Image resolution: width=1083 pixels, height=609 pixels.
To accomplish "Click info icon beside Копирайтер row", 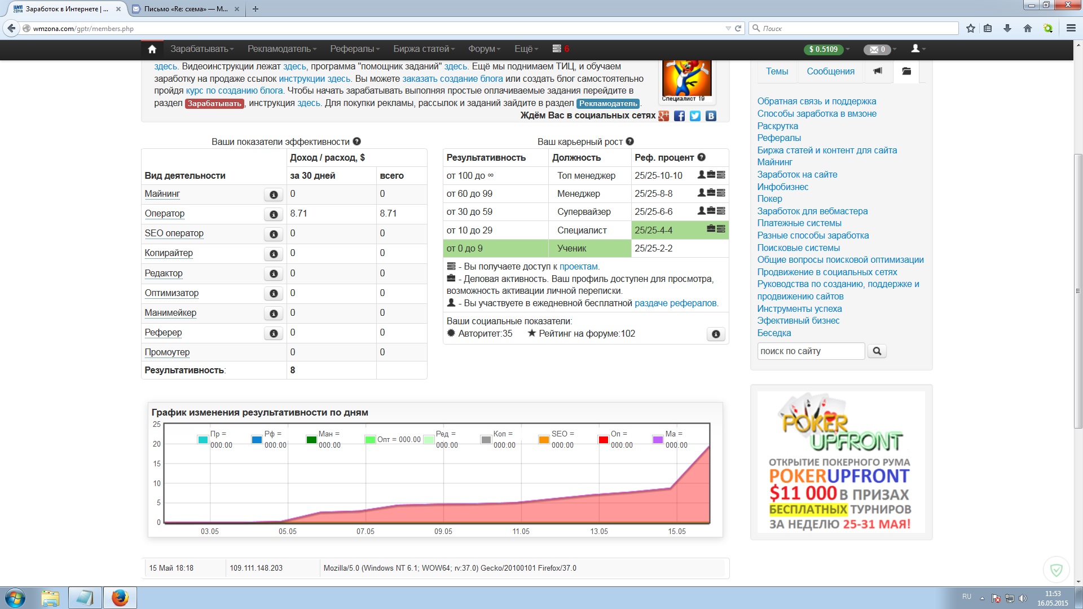I will (x=274, y=254).
